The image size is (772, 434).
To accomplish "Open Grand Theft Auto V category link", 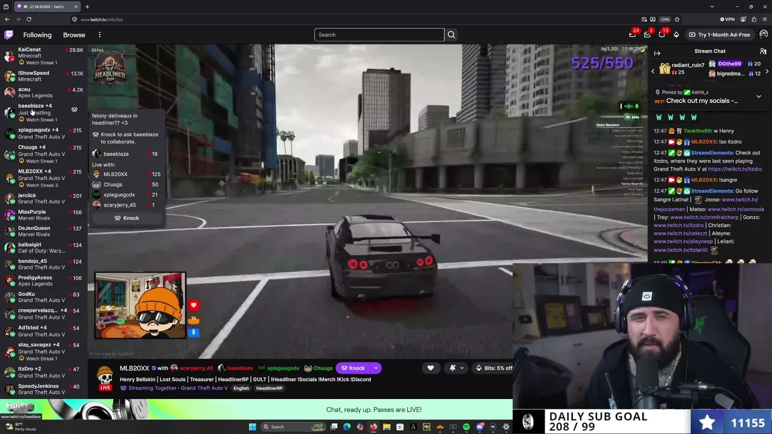I will coord(204,388).
